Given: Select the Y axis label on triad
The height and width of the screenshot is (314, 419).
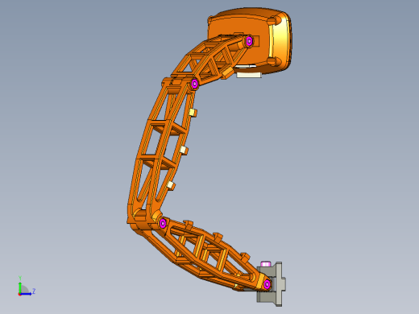Looking at the screenshot, I should [20, 278].
